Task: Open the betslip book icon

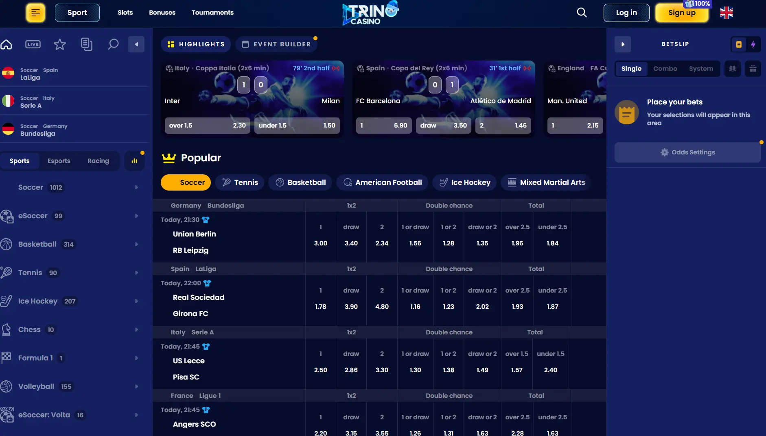Action: [x=733, y=69]
